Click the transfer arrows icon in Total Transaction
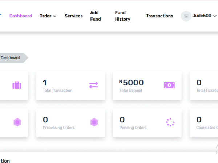 point(94,85)
